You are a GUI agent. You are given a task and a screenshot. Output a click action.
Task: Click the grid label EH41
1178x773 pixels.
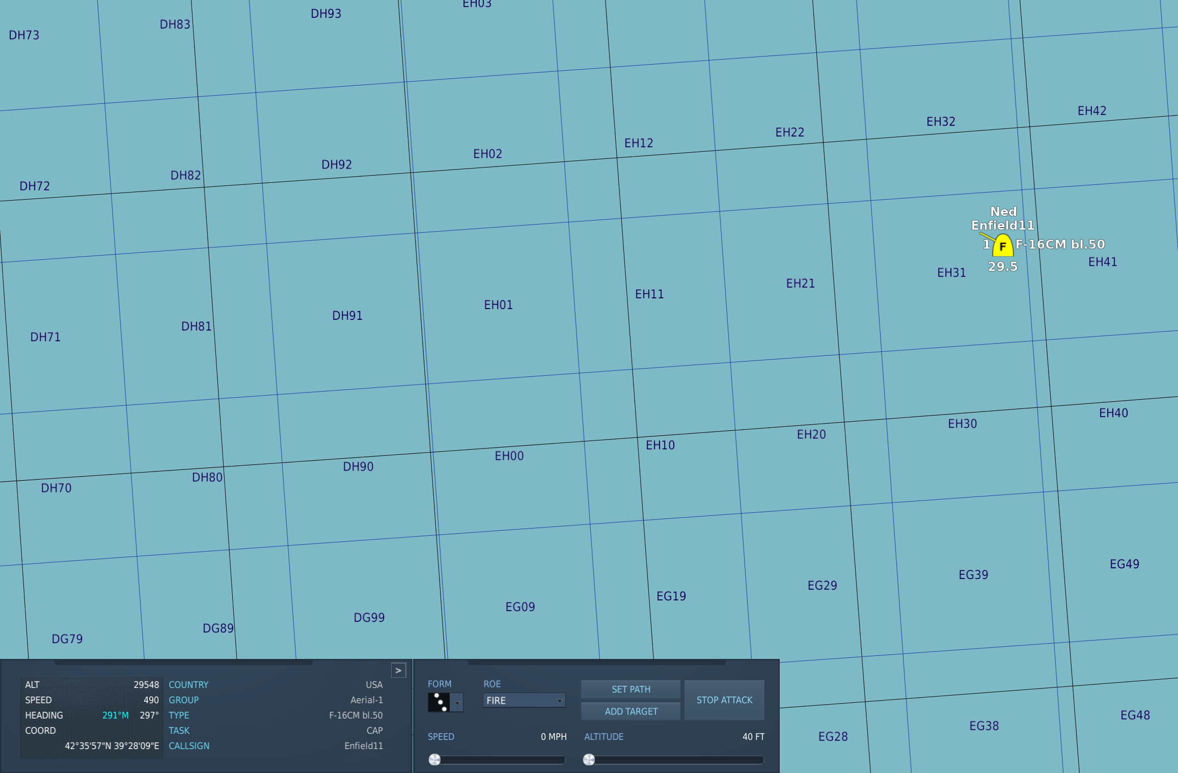1103,262
